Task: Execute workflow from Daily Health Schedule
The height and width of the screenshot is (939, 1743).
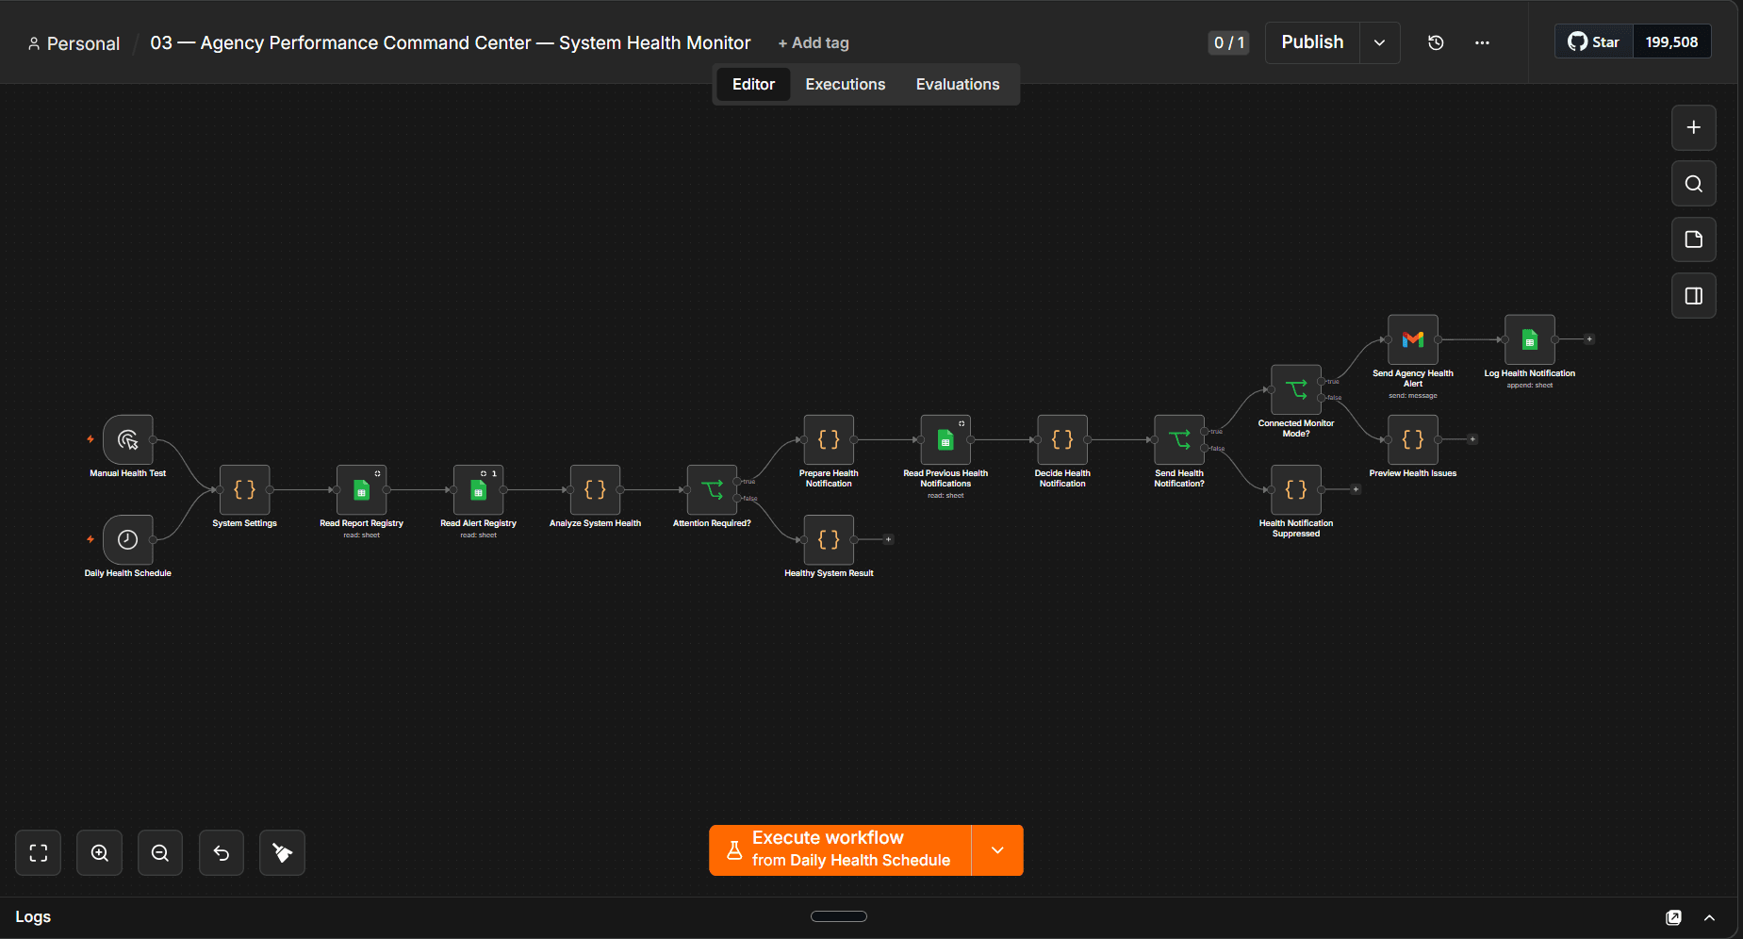Action: [840, 850]
